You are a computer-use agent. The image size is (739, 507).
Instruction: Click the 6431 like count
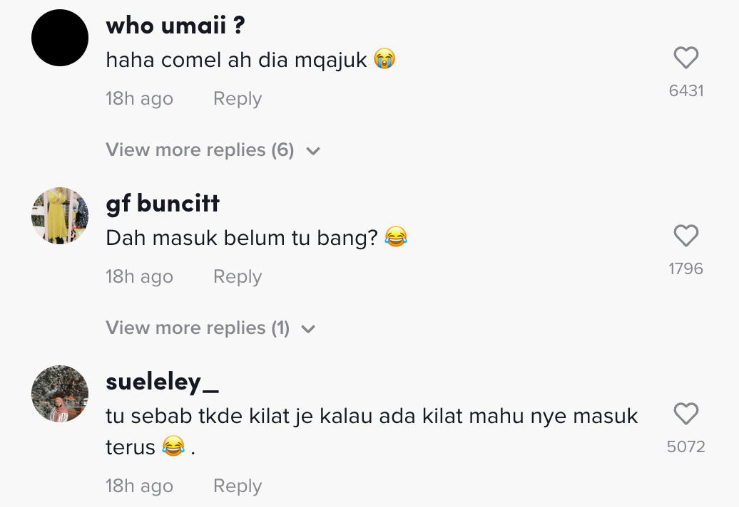coord(686,90)
